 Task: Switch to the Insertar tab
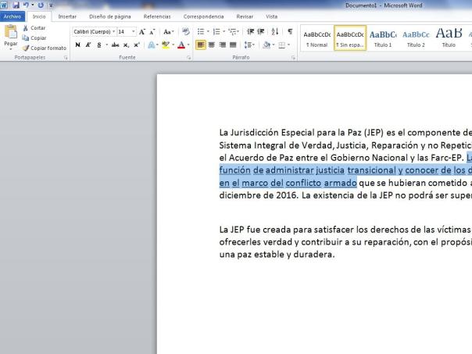tap(68, 16)
